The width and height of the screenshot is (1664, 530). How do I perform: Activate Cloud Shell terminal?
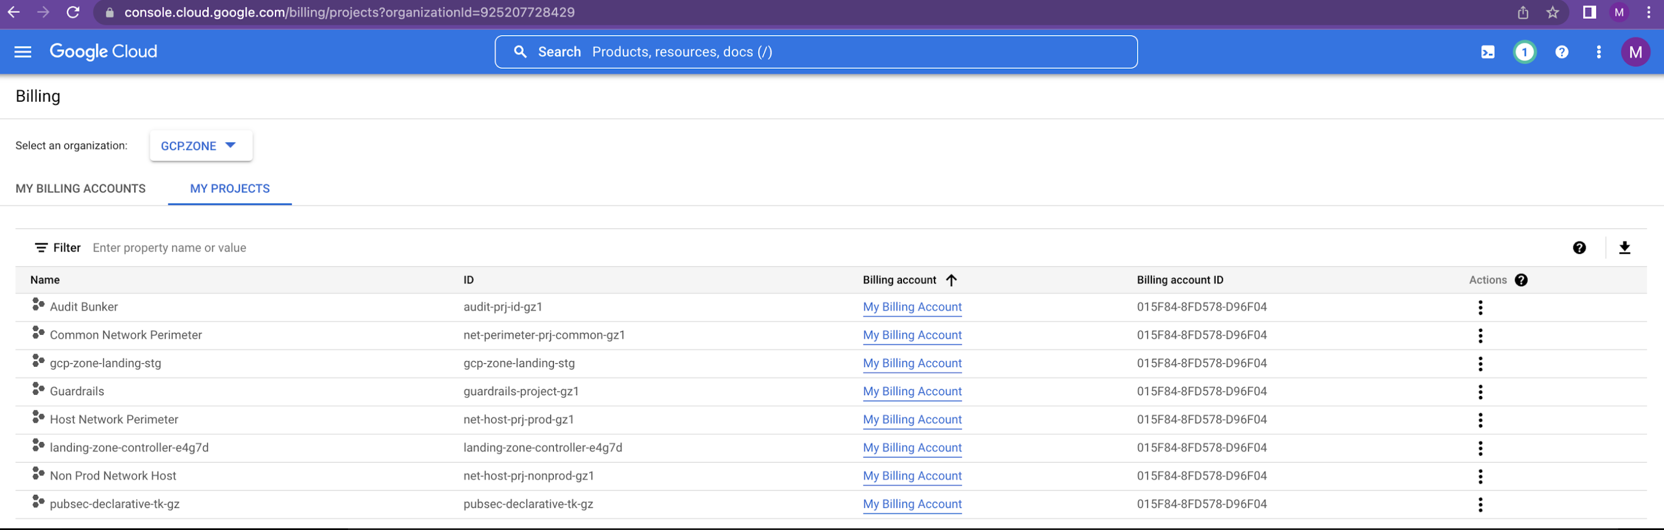[x=1487, y=51]
